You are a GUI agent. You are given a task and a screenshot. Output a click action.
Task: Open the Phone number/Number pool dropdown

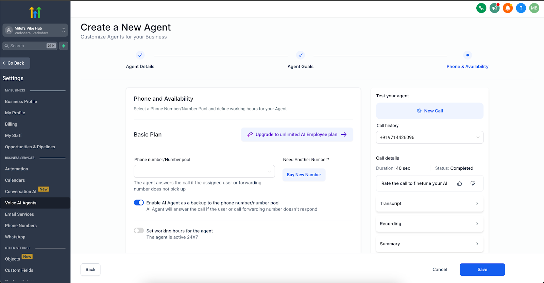204,171
